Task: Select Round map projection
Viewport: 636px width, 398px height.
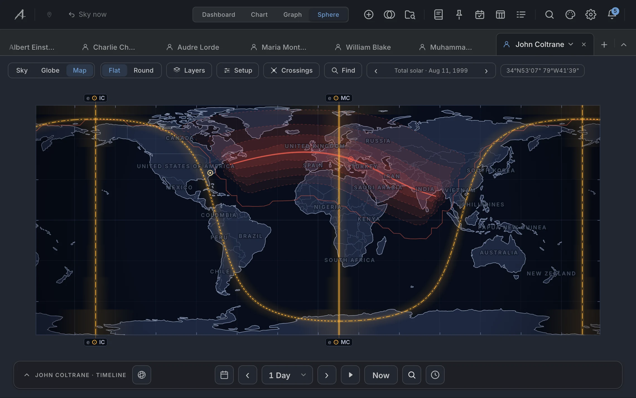Action: [143, 70]
